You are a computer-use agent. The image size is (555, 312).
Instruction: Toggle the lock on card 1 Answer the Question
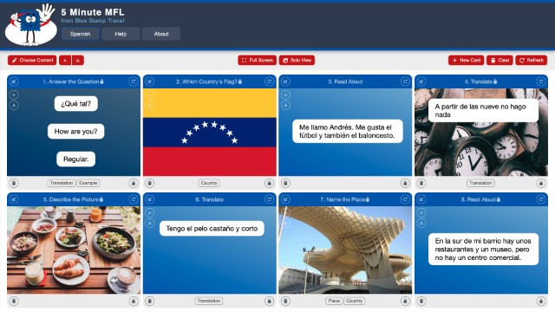tap(134, 183)
